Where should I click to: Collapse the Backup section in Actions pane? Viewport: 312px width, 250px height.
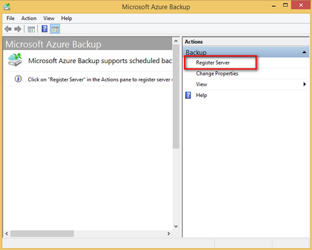pos(304,52)
